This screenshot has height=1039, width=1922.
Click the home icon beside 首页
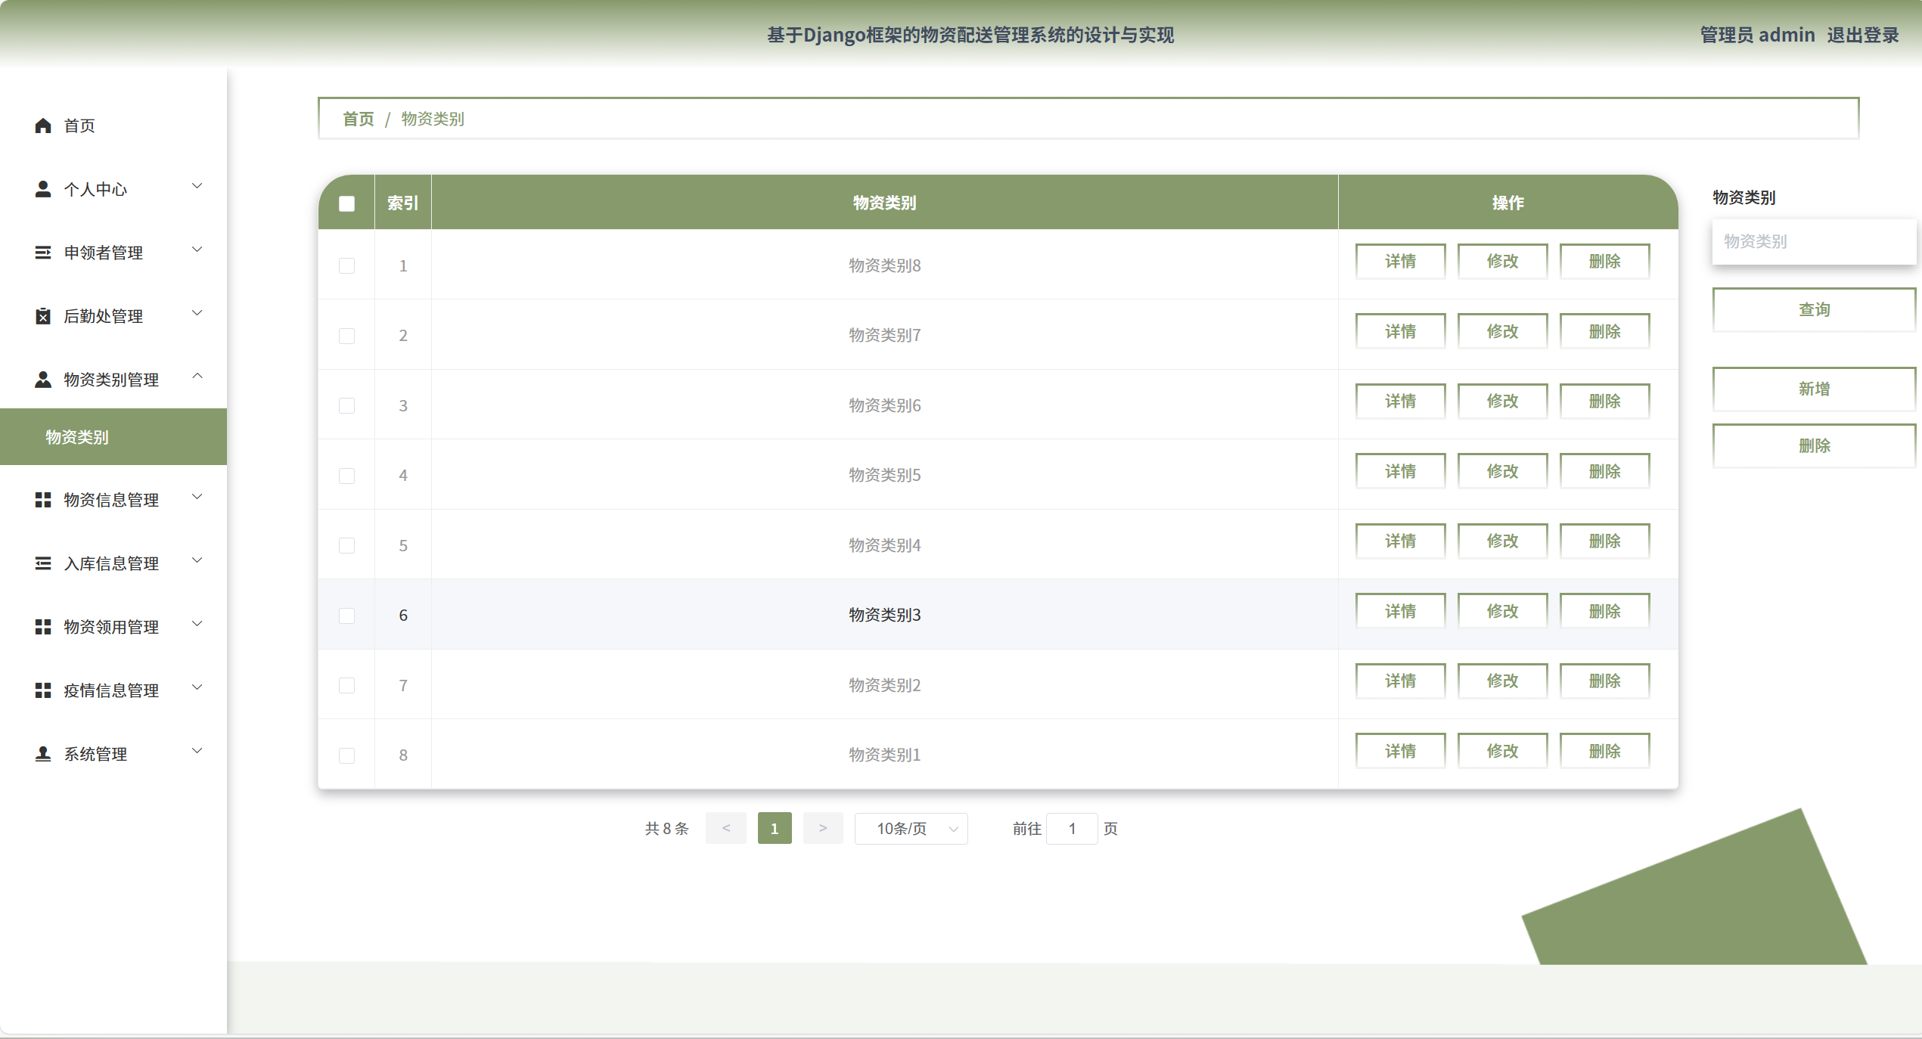click(x=43, y=126)
